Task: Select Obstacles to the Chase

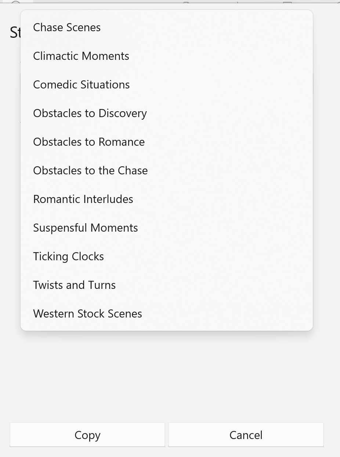Action: pyautogui.click(x=90, y=171)
